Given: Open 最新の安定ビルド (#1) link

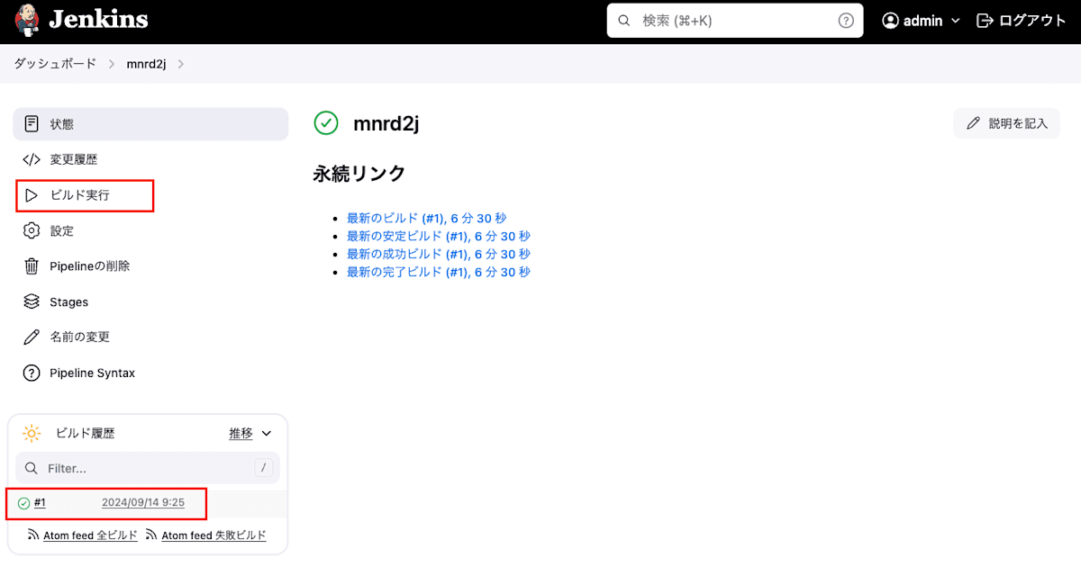Looking at the screenshot, I should pos(439,236).
